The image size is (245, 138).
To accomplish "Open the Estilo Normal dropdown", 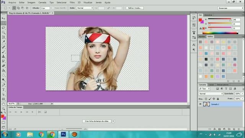I will [x=85, y=8].
